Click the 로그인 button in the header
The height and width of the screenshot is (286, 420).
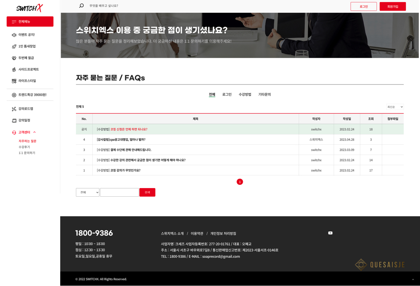(363, 7)
